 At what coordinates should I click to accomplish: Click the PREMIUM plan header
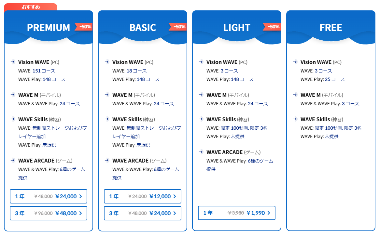tap(48, 27)
